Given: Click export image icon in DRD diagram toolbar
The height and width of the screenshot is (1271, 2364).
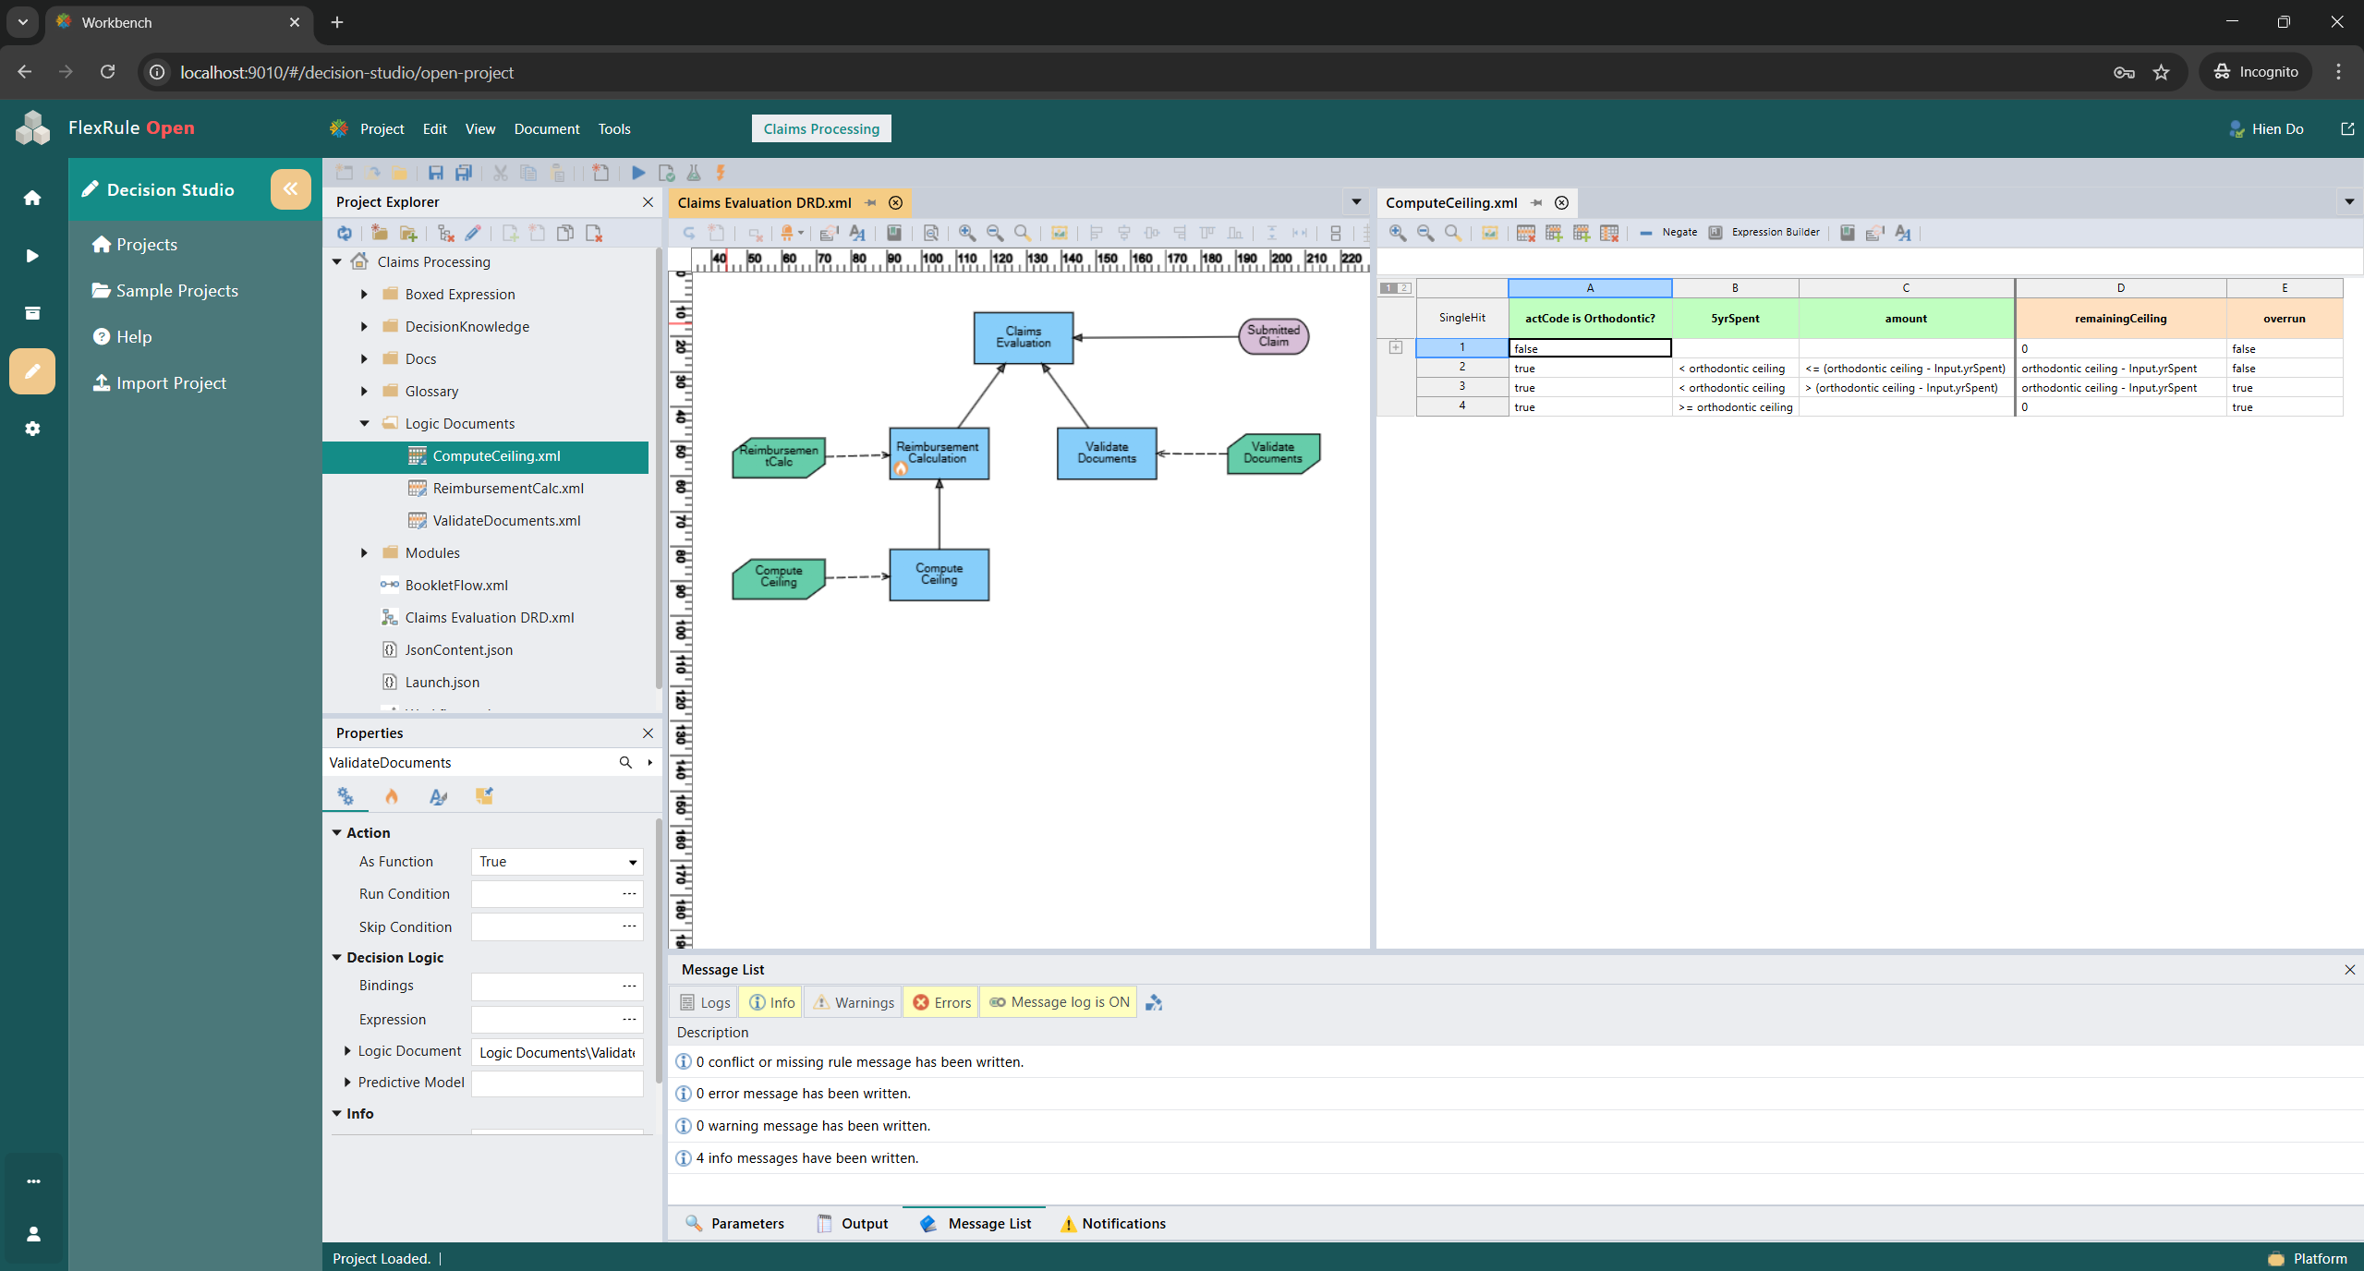Looking at the screenshot, I should pos(1060,233).
